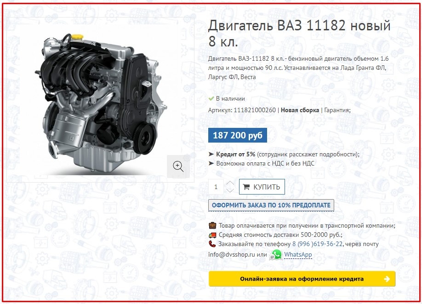Click the delivery truck icon
Screen dimensions: 422x304
(x=212, y=235)
